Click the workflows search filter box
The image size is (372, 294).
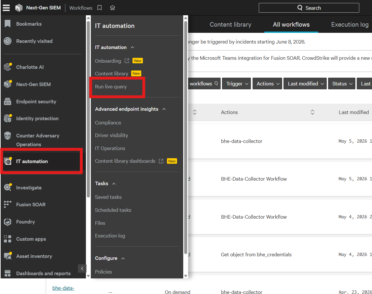[x=204, y=83]
